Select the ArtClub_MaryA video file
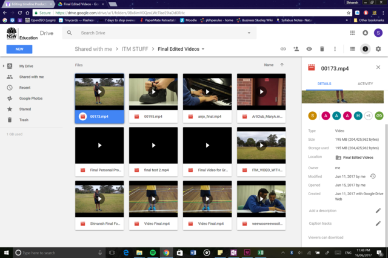Screen dimensions: 388x258 tap(261, 98)
